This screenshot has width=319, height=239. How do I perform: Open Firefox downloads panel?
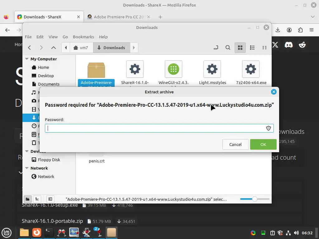(278, 30)
